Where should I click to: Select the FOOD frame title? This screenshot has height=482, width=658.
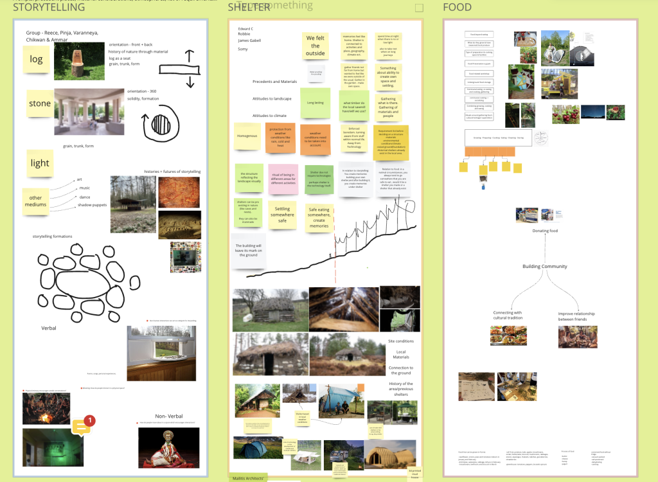tap(457, 8)
